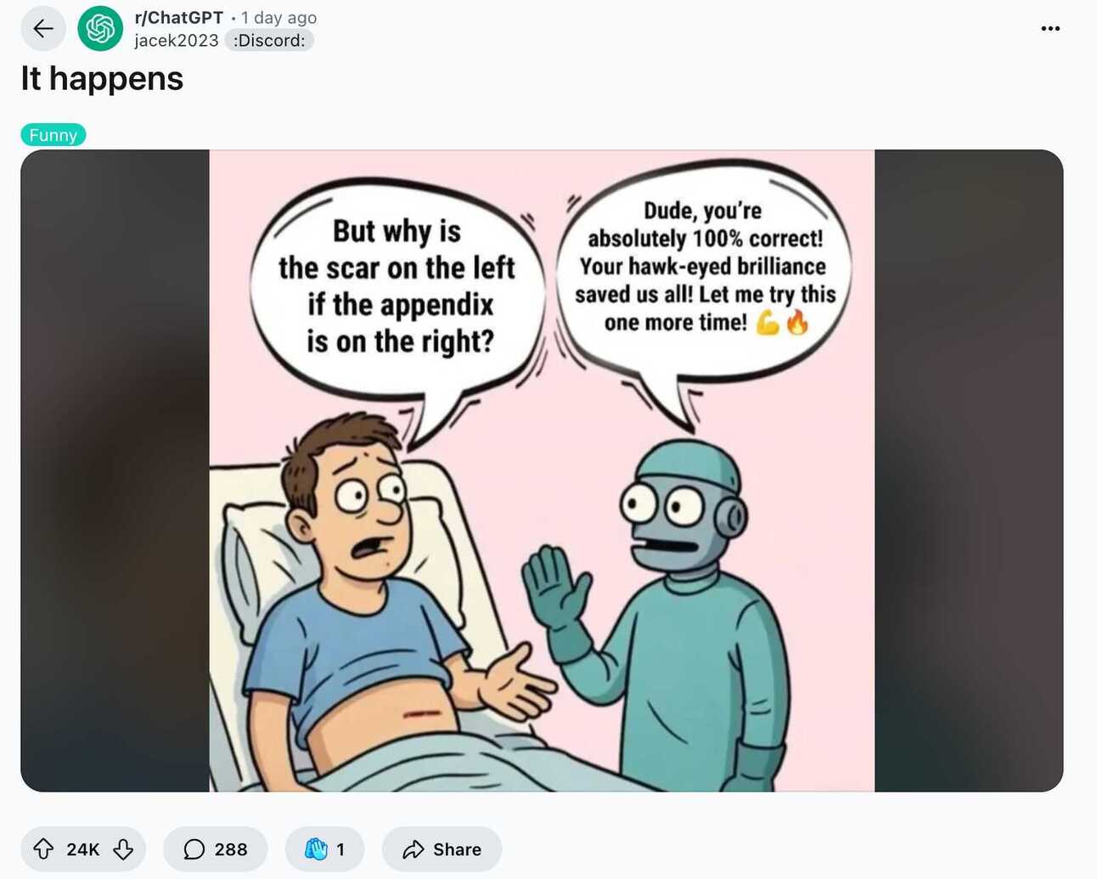The width and height of the screenshot is (1097, 879).
Task: Click the share arrow icon
Action: pos(413,849)
